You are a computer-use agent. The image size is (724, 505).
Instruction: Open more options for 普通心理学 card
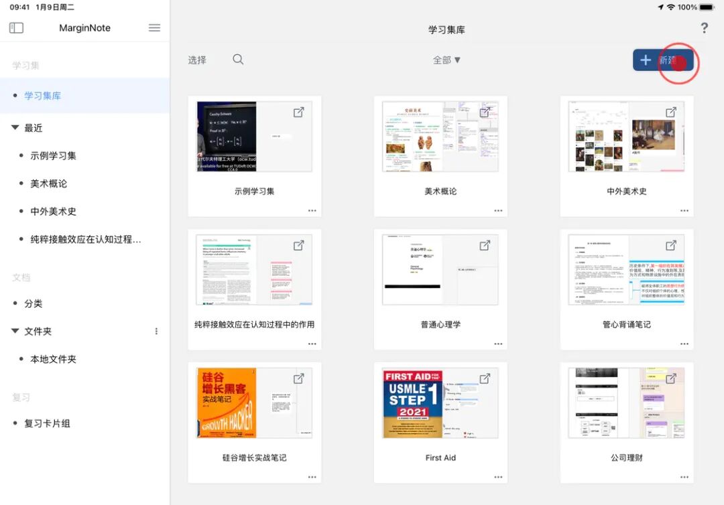click(498, 344)
